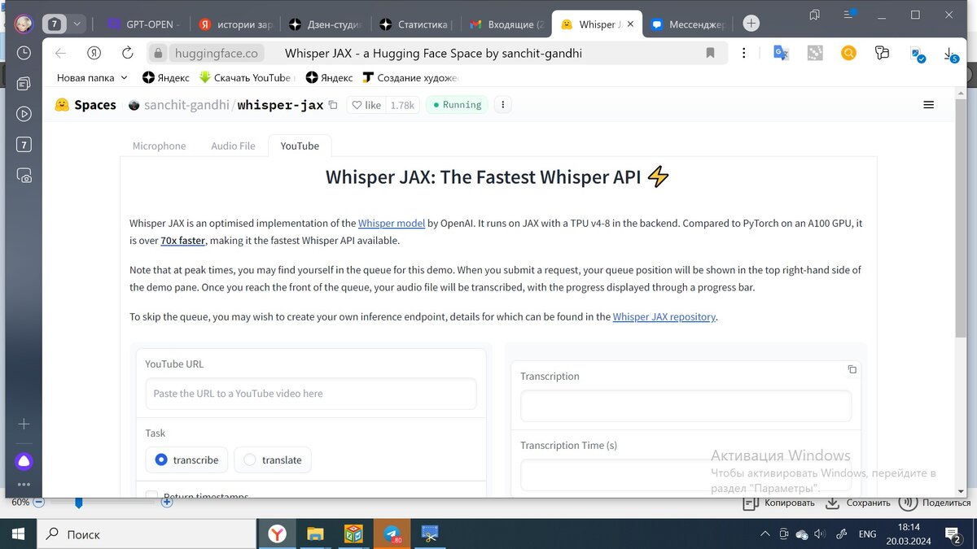Open the Yandex home Я button in the toolbar
977x549 pixels.
tap(94, 53)
